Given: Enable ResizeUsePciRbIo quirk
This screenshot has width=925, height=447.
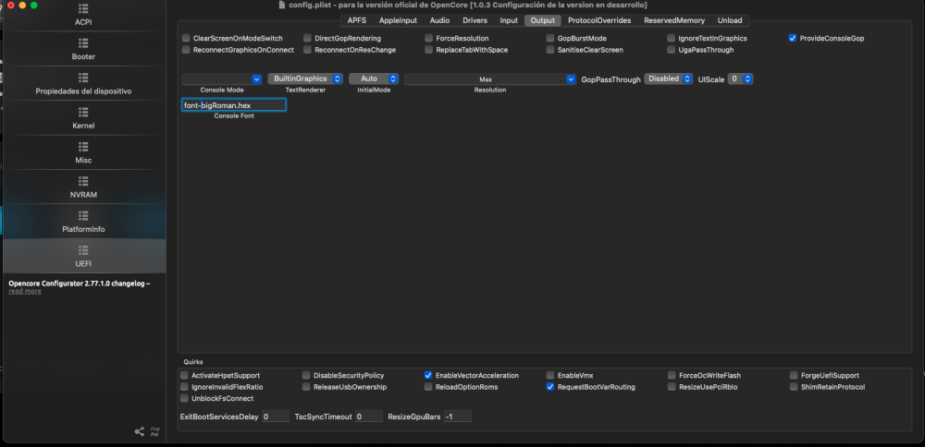Looking at the screenshot, I should pos(672,387).
